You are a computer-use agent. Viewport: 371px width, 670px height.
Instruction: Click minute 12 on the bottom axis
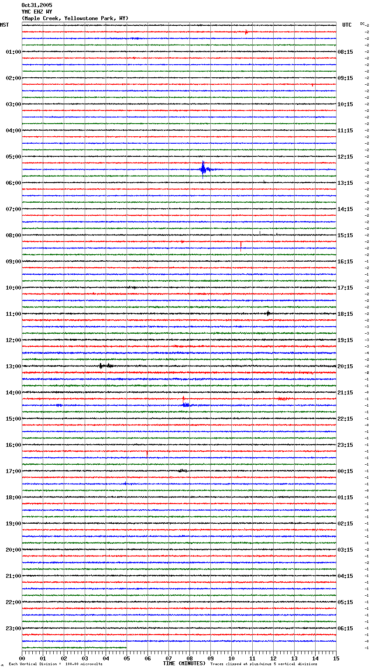[x=274, y=658]
